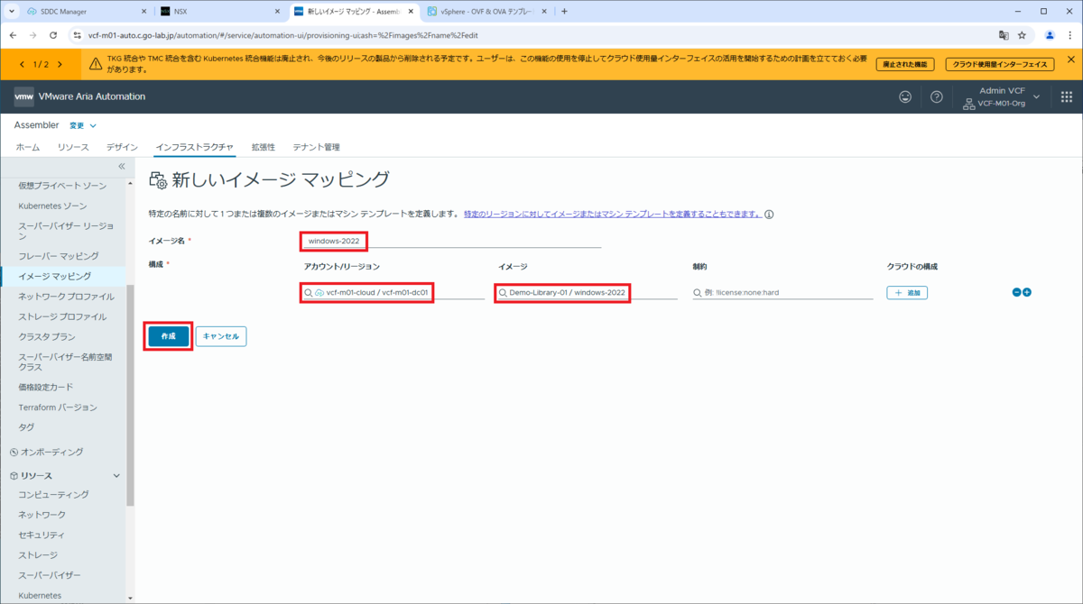The width and height of the screenshot is (1083, 604).
Task: Open a new browser tab
Action: (x=564, y=11)
